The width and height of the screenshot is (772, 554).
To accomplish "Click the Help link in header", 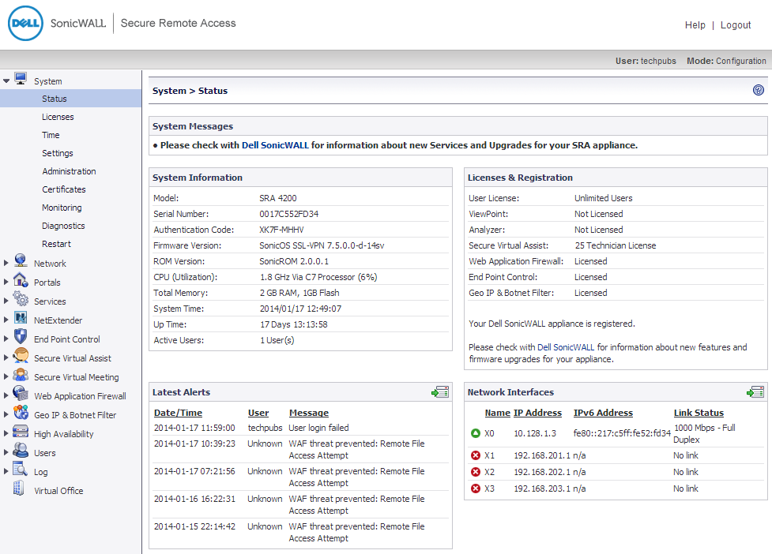I will tap(695, 24).
